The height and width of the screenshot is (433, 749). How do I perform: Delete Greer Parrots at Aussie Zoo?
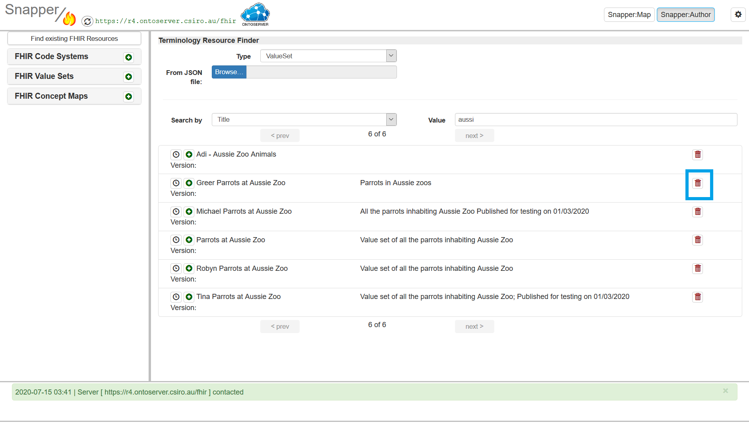[698, 183]
